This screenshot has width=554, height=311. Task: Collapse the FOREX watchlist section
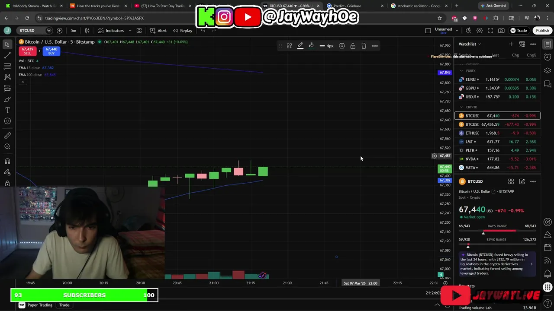pyautogui.click(x=461, y=71)
